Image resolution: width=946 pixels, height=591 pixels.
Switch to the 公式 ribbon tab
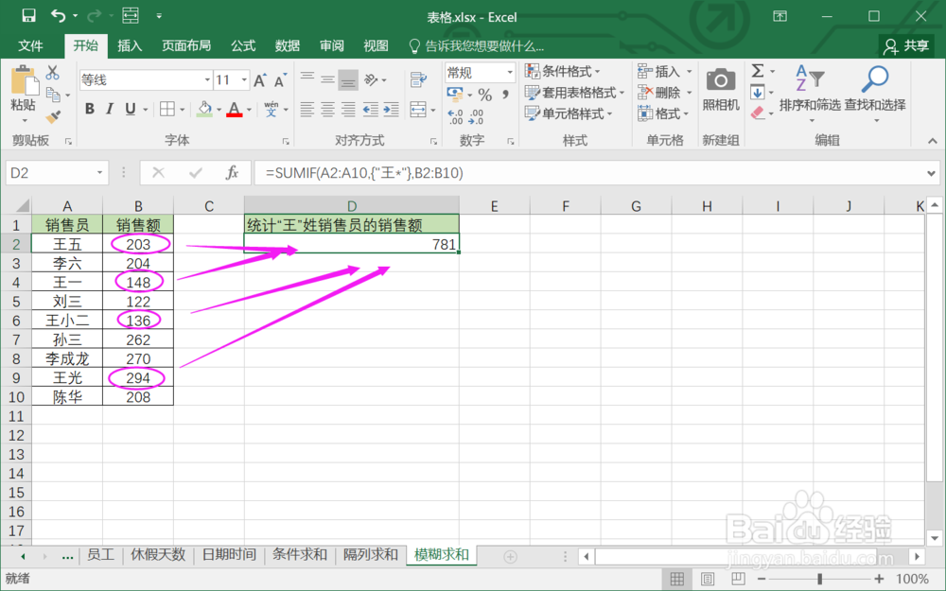tap(243, 45)
